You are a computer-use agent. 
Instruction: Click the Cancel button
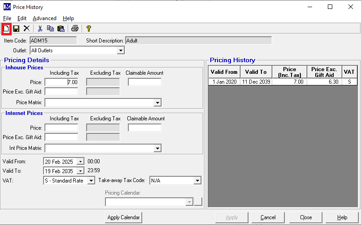268,217
